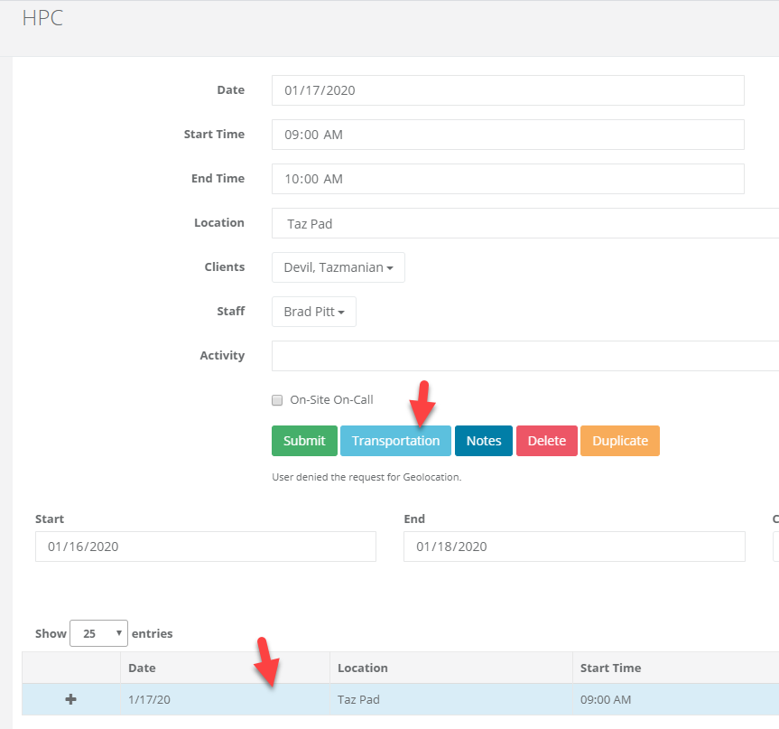This screenshot has height=729, width=779.
Task: Enable the On-Site On-Call checkbox
Action: [x=278, y=400]
